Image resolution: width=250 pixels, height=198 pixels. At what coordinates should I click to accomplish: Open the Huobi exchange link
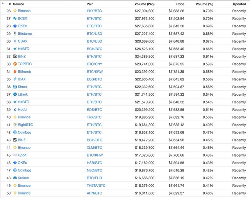pos(23,109)
